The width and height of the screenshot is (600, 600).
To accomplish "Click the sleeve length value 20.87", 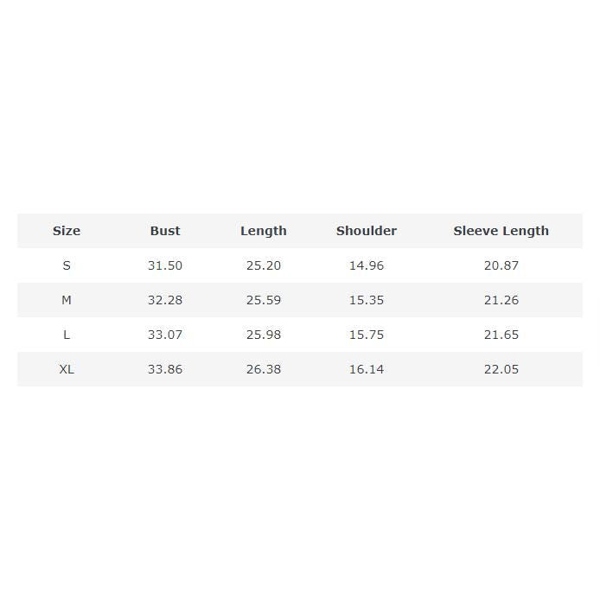I will coord(501,265).
